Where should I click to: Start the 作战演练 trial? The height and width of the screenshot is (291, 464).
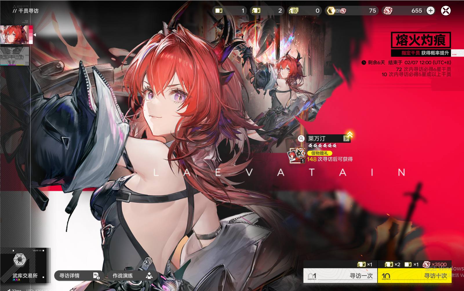132,276
